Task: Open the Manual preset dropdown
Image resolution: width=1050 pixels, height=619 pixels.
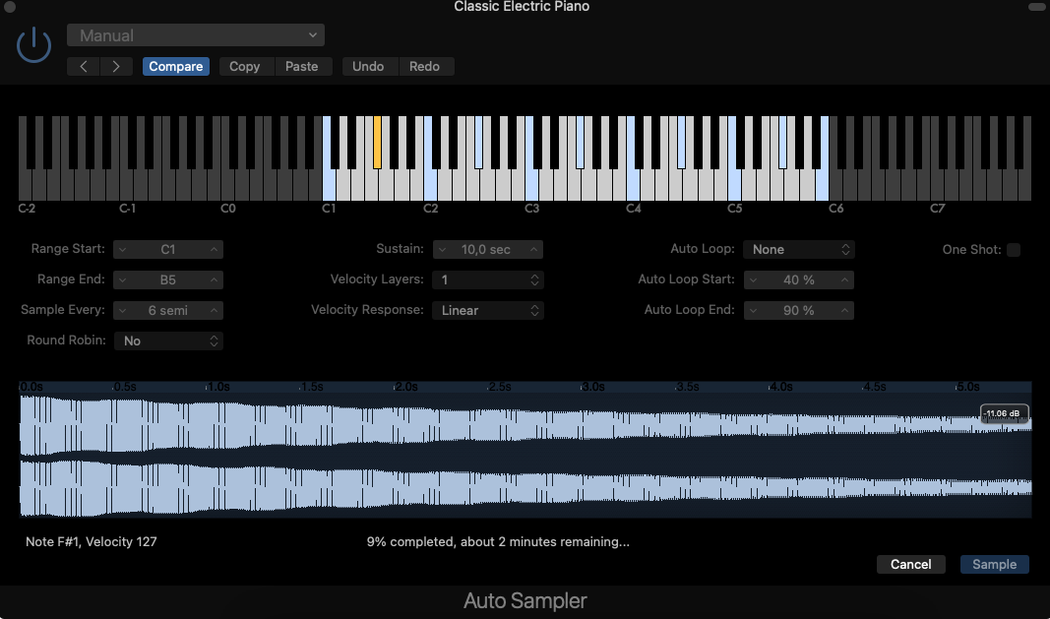Action: coord(196,35)
